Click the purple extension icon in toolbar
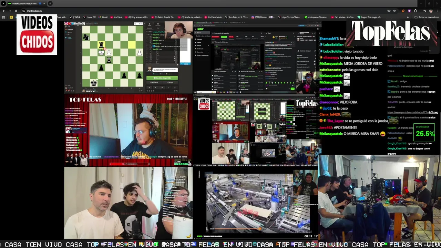The width and height of the screenshot is (441, 248). point(409,11)
